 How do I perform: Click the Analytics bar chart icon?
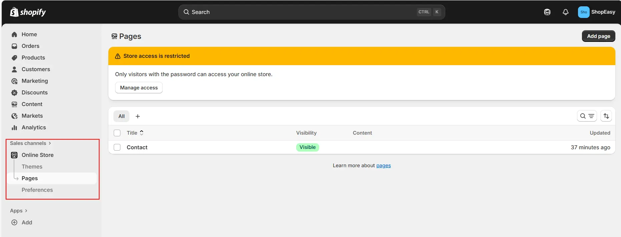click(14, 128)
